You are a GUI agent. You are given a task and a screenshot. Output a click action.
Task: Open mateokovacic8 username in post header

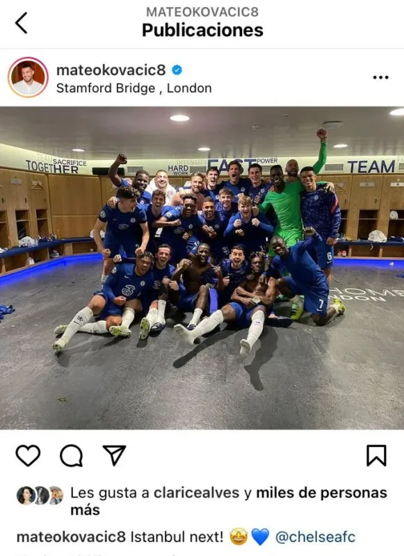click(111, 70)
